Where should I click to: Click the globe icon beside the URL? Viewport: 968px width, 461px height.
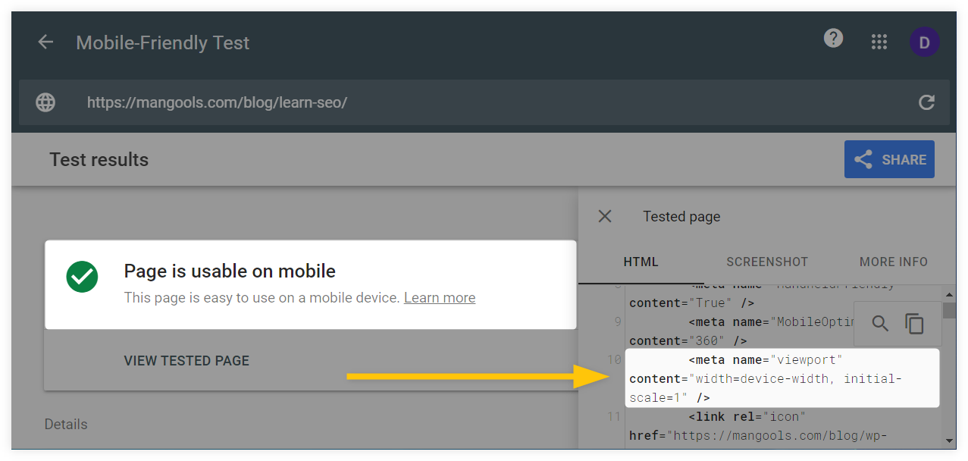pos(45,102)
